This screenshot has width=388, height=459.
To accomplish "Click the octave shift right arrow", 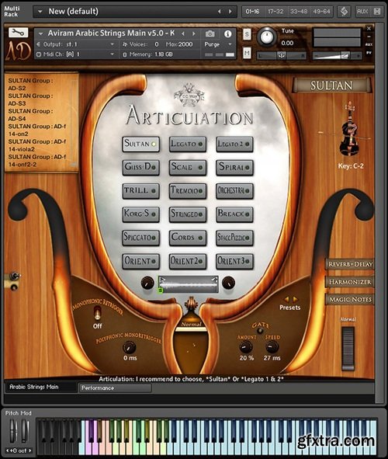I will point(29,450).
